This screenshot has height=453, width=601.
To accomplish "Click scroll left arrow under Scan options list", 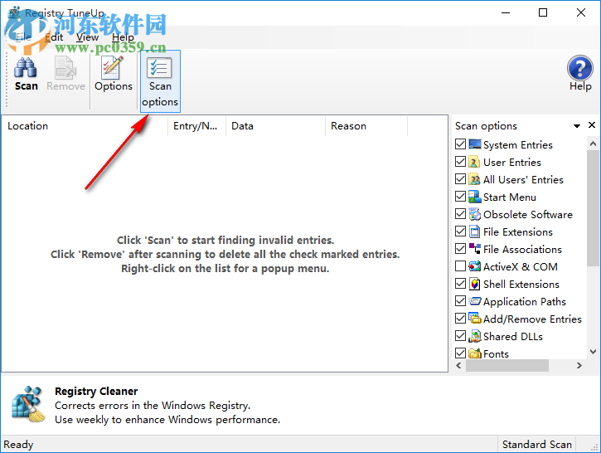I will [458, 366].
